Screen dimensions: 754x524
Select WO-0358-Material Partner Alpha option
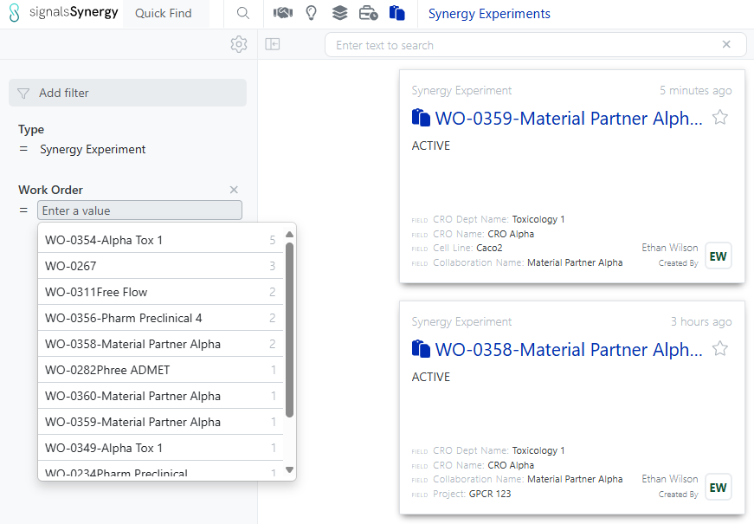(160, 344)
